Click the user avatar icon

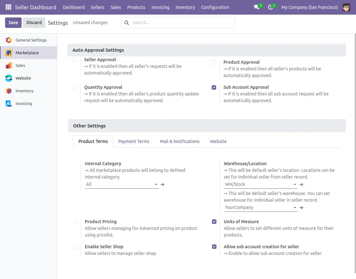coord(346,7)
